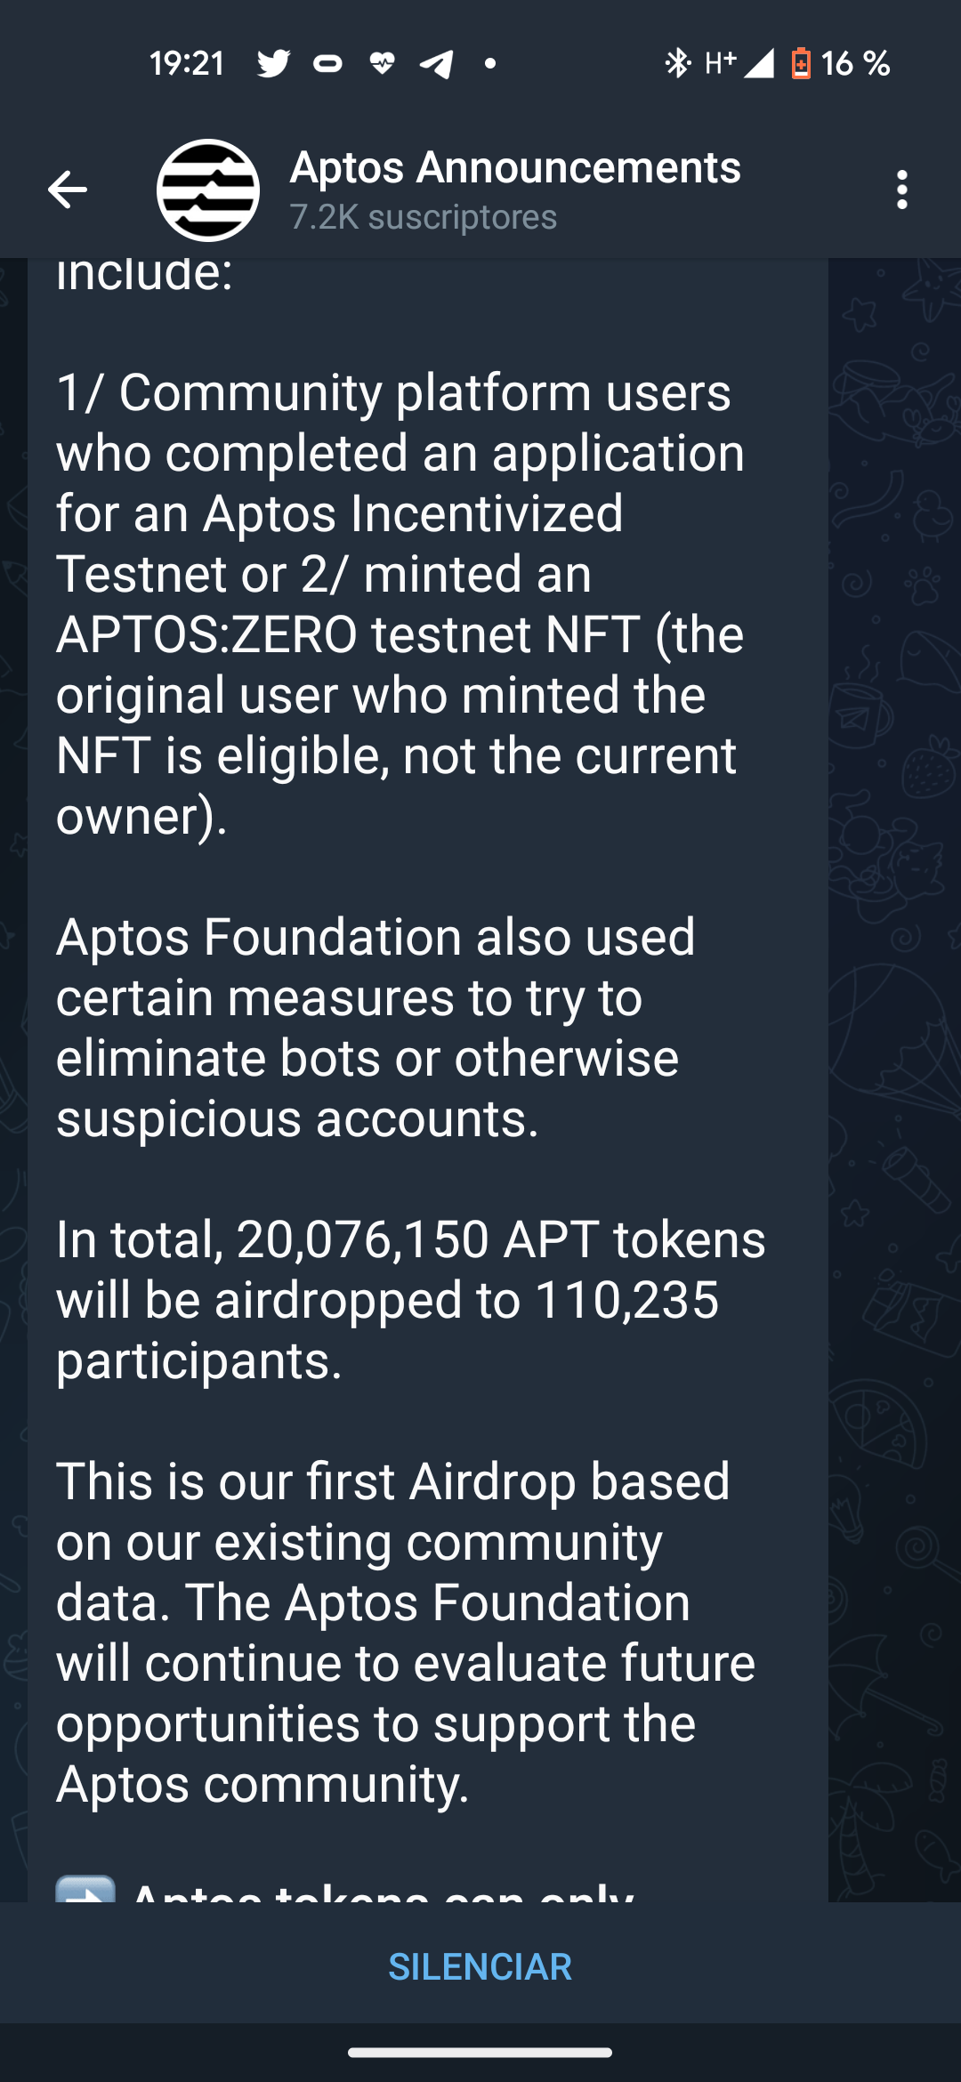
Task: Tap the Bluetooth icon in the status bar
Action: (x=677, y=62)
